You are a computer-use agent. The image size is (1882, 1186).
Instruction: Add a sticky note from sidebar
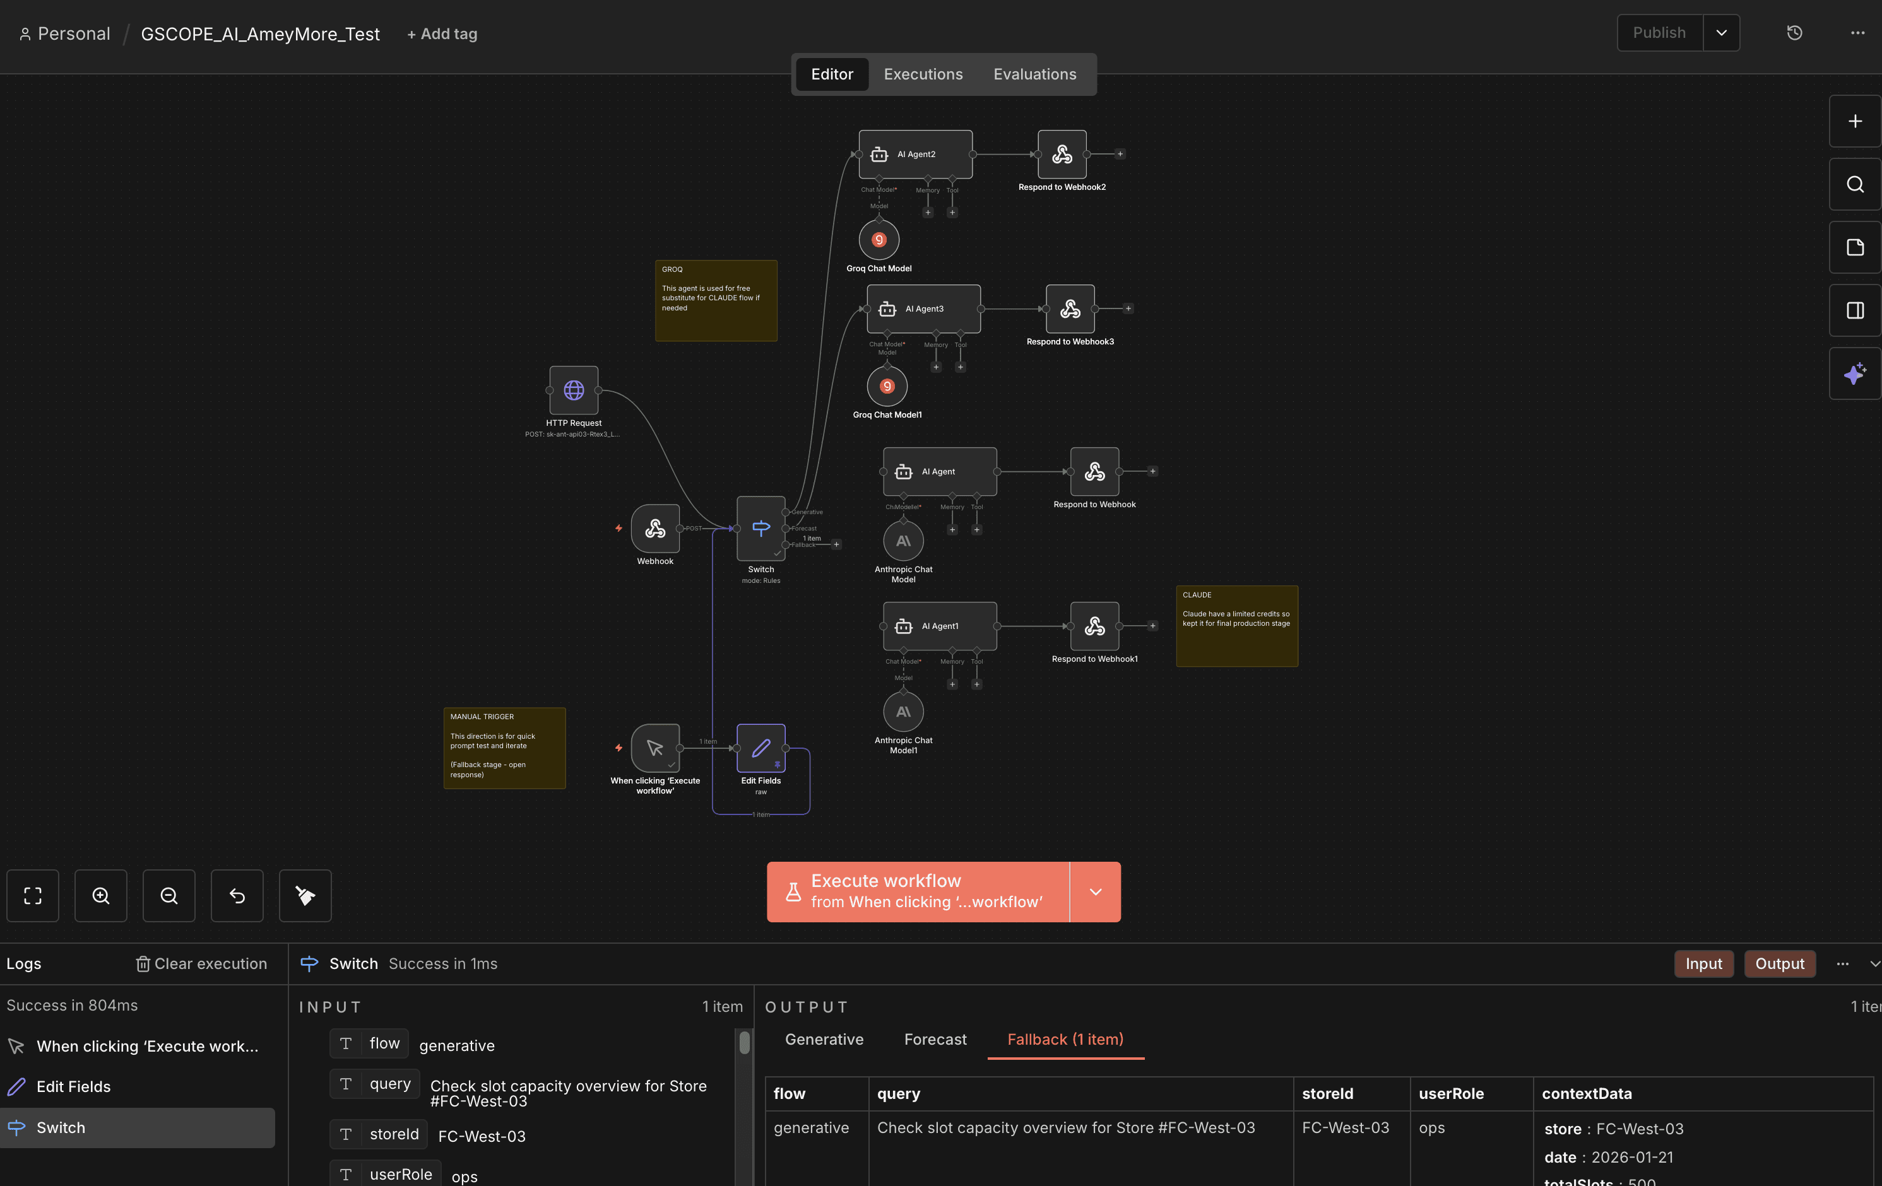(x=1855, y=248)
